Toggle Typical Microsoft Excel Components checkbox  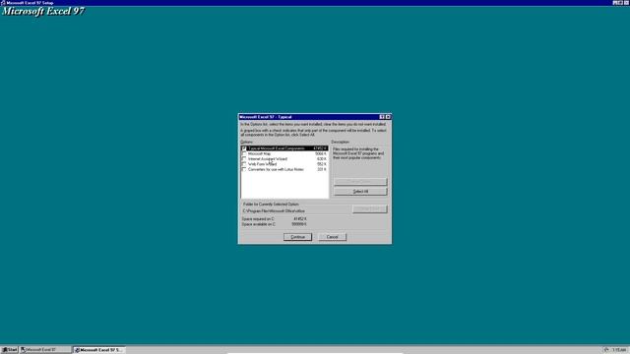[244, 148]
